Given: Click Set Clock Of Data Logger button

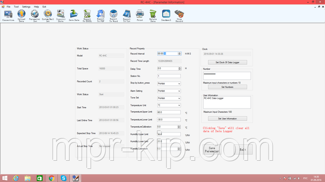Looking at the screenshot, I should coord(227,62).
